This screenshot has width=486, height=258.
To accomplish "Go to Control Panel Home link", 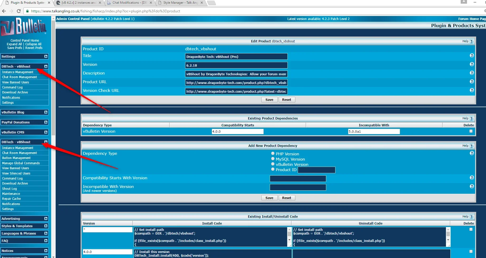I will (25, 41).
